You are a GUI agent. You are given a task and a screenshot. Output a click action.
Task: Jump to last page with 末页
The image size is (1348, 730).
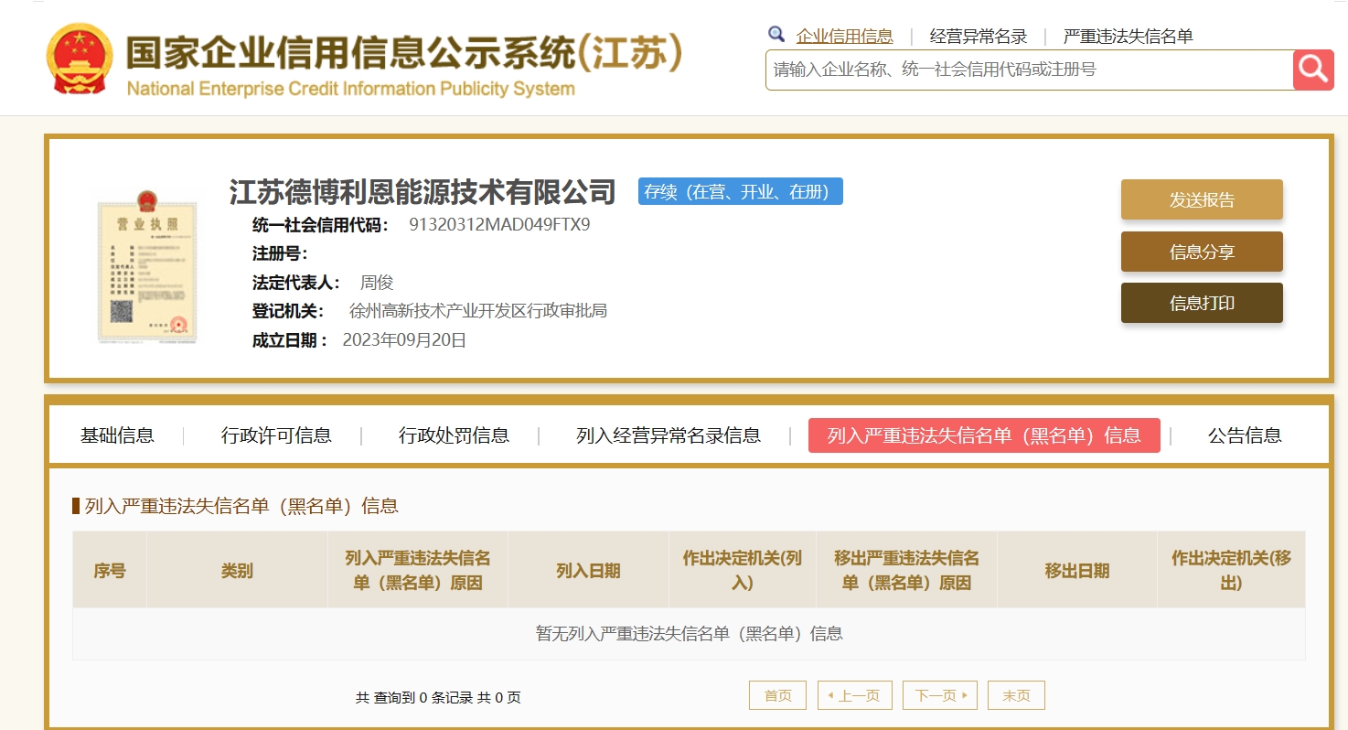click(1016, 695)
